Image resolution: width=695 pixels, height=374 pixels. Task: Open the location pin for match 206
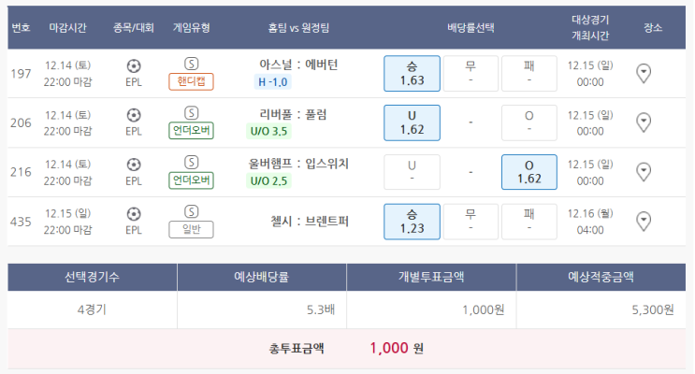(x=644, y=122)
